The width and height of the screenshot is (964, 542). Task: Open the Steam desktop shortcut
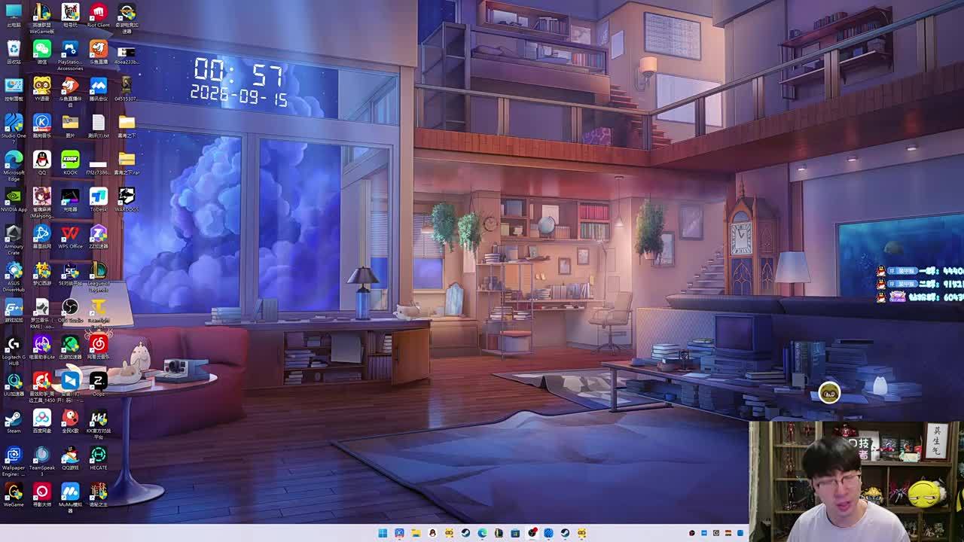pos(14,421)
